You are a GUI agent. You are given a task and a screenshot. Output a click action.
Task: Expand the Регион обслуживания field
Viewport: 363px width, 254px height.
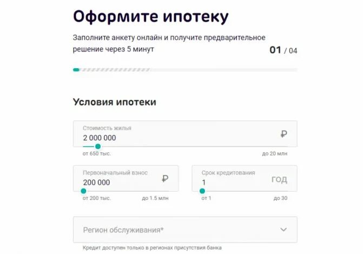[x=185, y=230]
